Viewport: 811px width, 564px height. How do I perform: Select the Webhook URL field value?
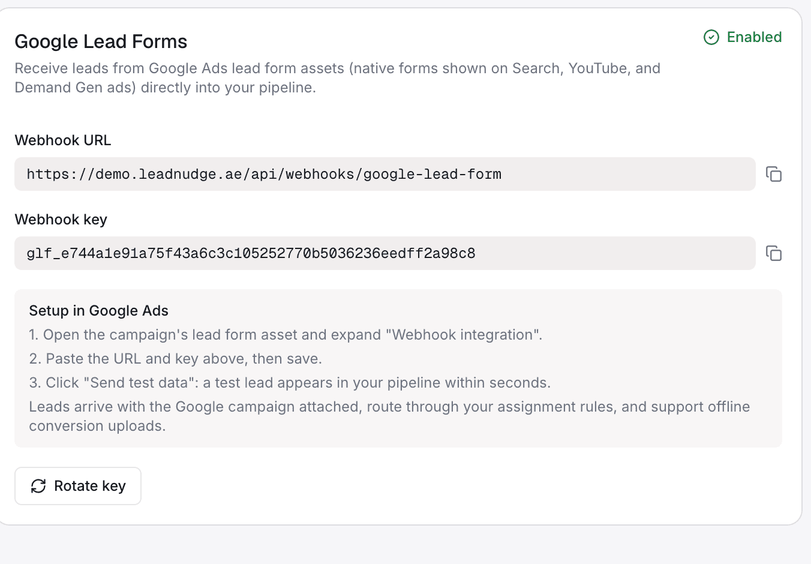[x=385, y=174]
